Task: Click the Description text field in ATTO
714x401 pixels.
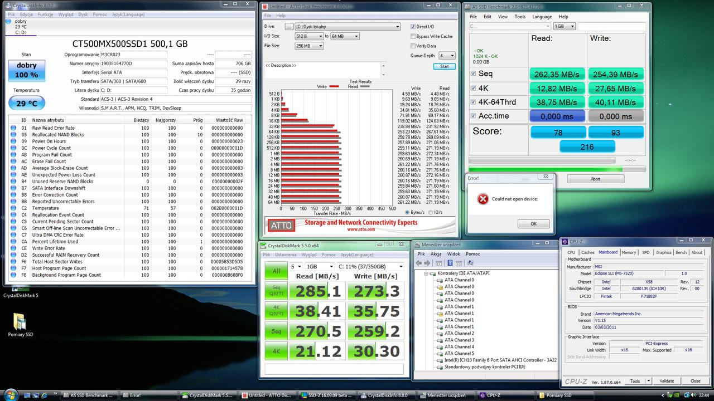Action: tap(324, 70)
